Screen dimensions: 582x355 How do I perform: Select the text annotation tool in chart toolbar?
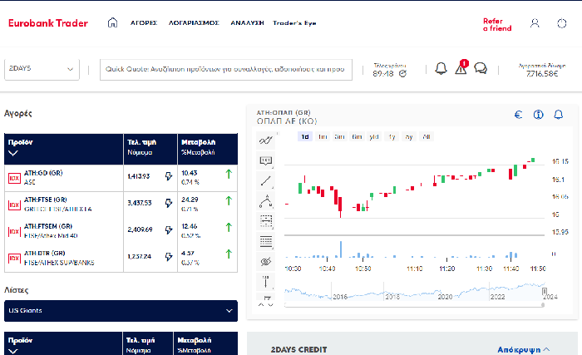(266, 160)
